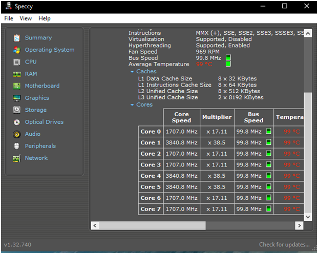Click green bus speed graph icon for Core 1
This screenshot has width=318, height=254.
point(268,142)
